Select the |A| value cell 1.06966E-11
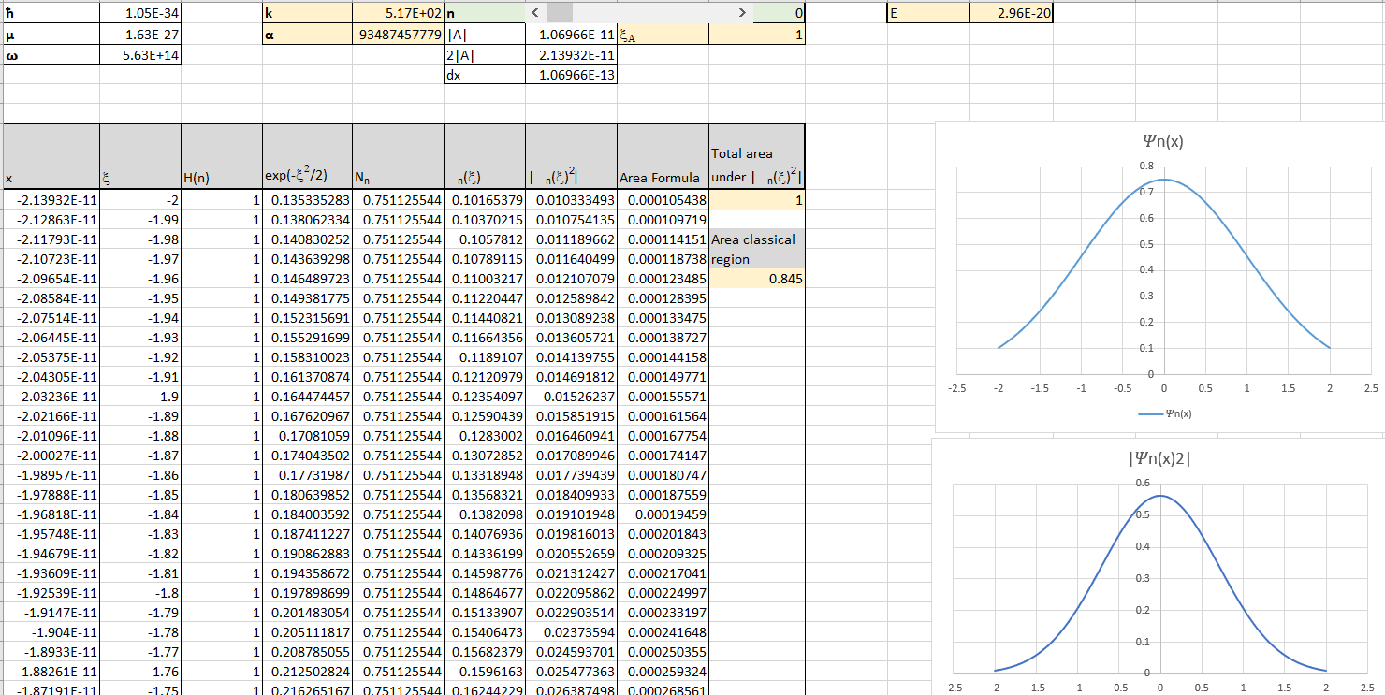The height and width of the screenshot is (695, 1385). point(572,35)
